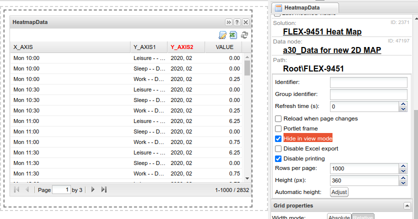Sort by X_AXIS column header

tap(70, 47)
